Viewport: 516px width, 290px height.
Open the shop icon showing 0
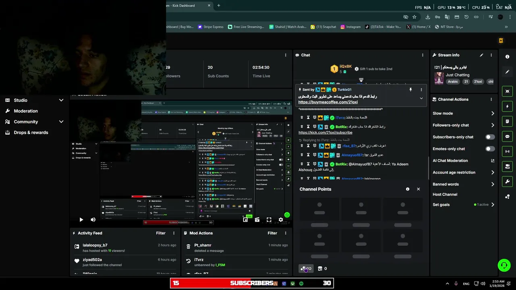coord(322,269)
